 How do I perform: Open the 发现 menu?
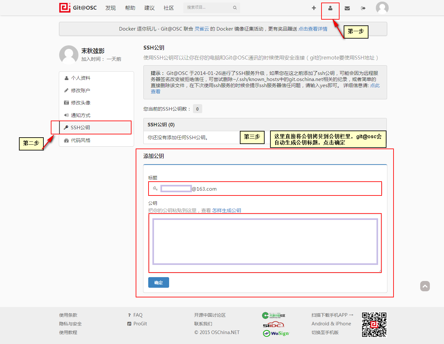[x=111, y=8]
